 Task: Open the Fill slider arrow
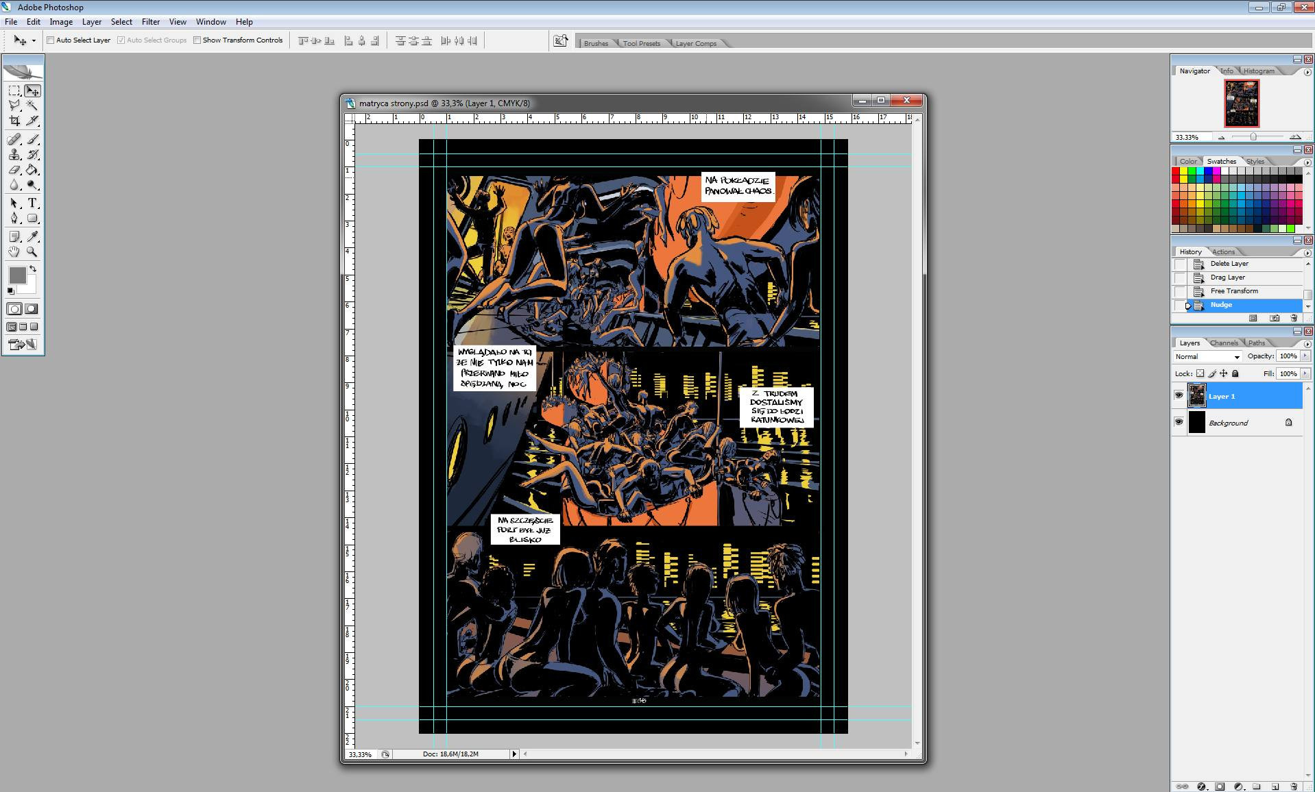tap(1305, 373)
